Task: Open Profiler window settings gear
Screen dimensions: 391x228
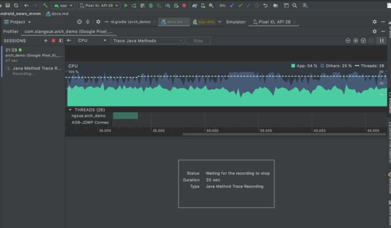Action: [x=375, y=31]
